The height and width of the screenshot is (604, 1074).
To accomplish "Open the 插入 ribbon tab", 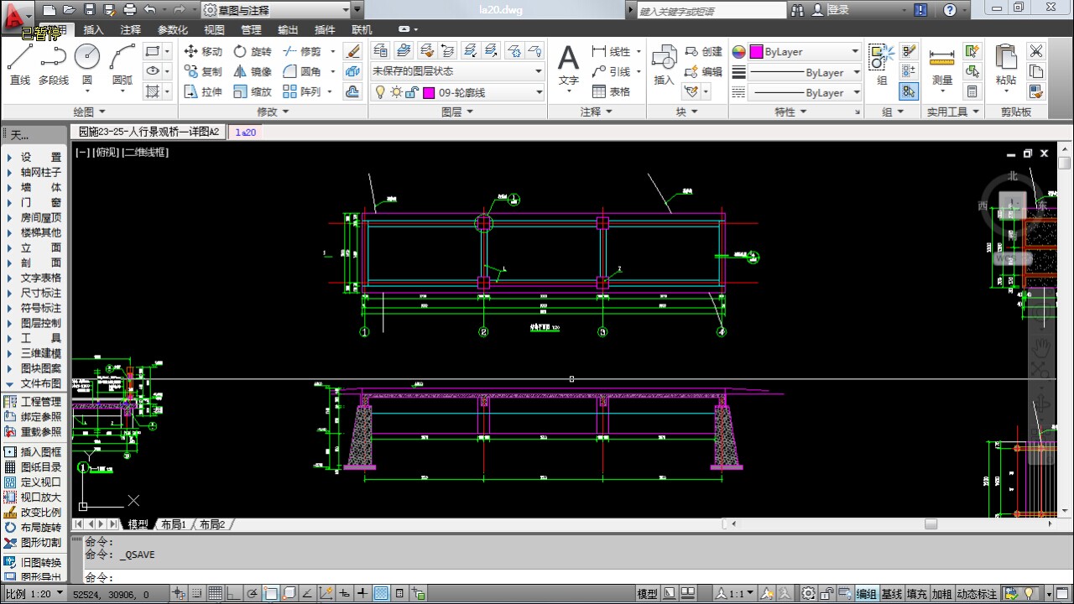I will [94, 29].
